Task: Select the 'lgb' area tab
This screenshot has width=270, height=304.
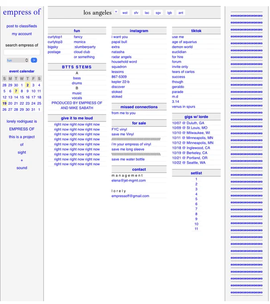Action: [169, 13]
